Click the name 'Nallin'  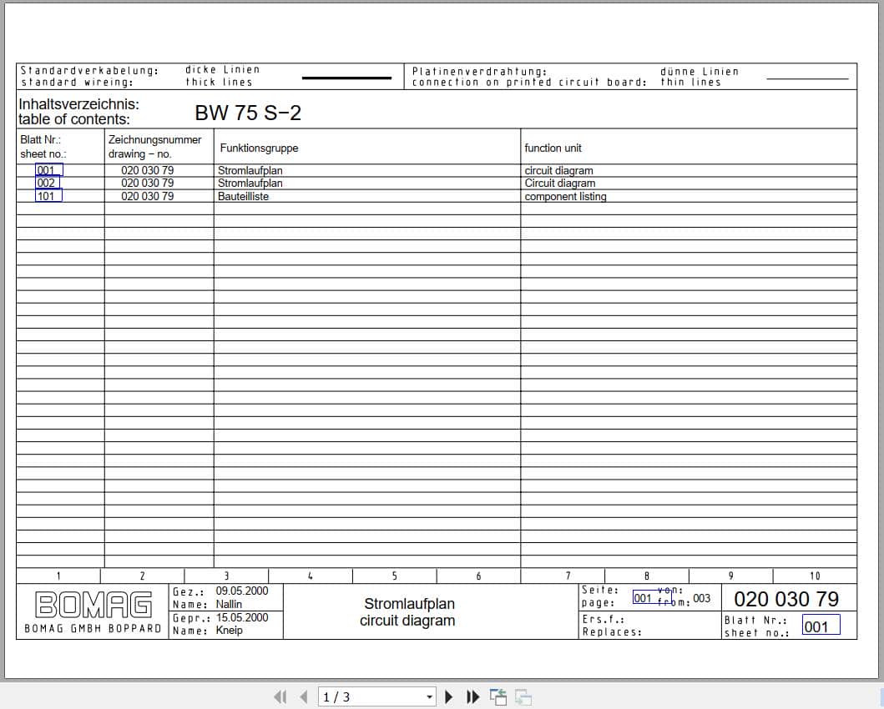pyautogui.click(x=229, y=604)
